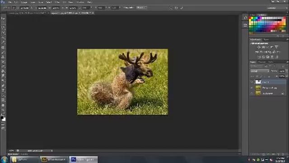289x163 pixels.
Task: Open the workspace switcher dropdown
Action: tap(277, 8)
